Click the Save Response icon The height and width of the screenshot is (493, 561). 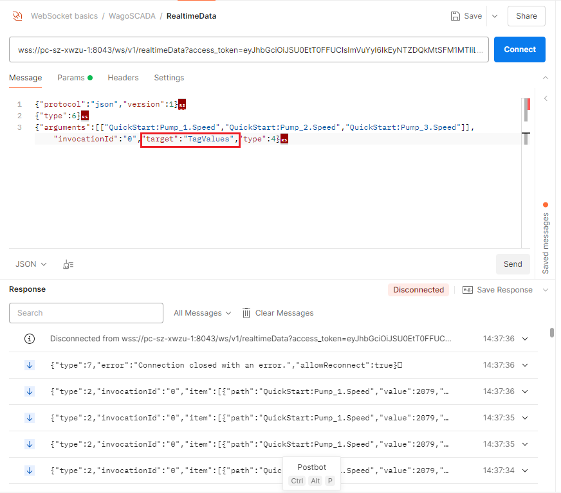[x=468, y=290]
